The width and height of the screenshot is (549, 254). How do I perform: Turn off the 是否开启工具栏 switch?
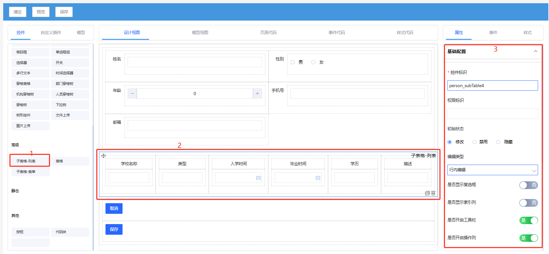pos(528,220)
